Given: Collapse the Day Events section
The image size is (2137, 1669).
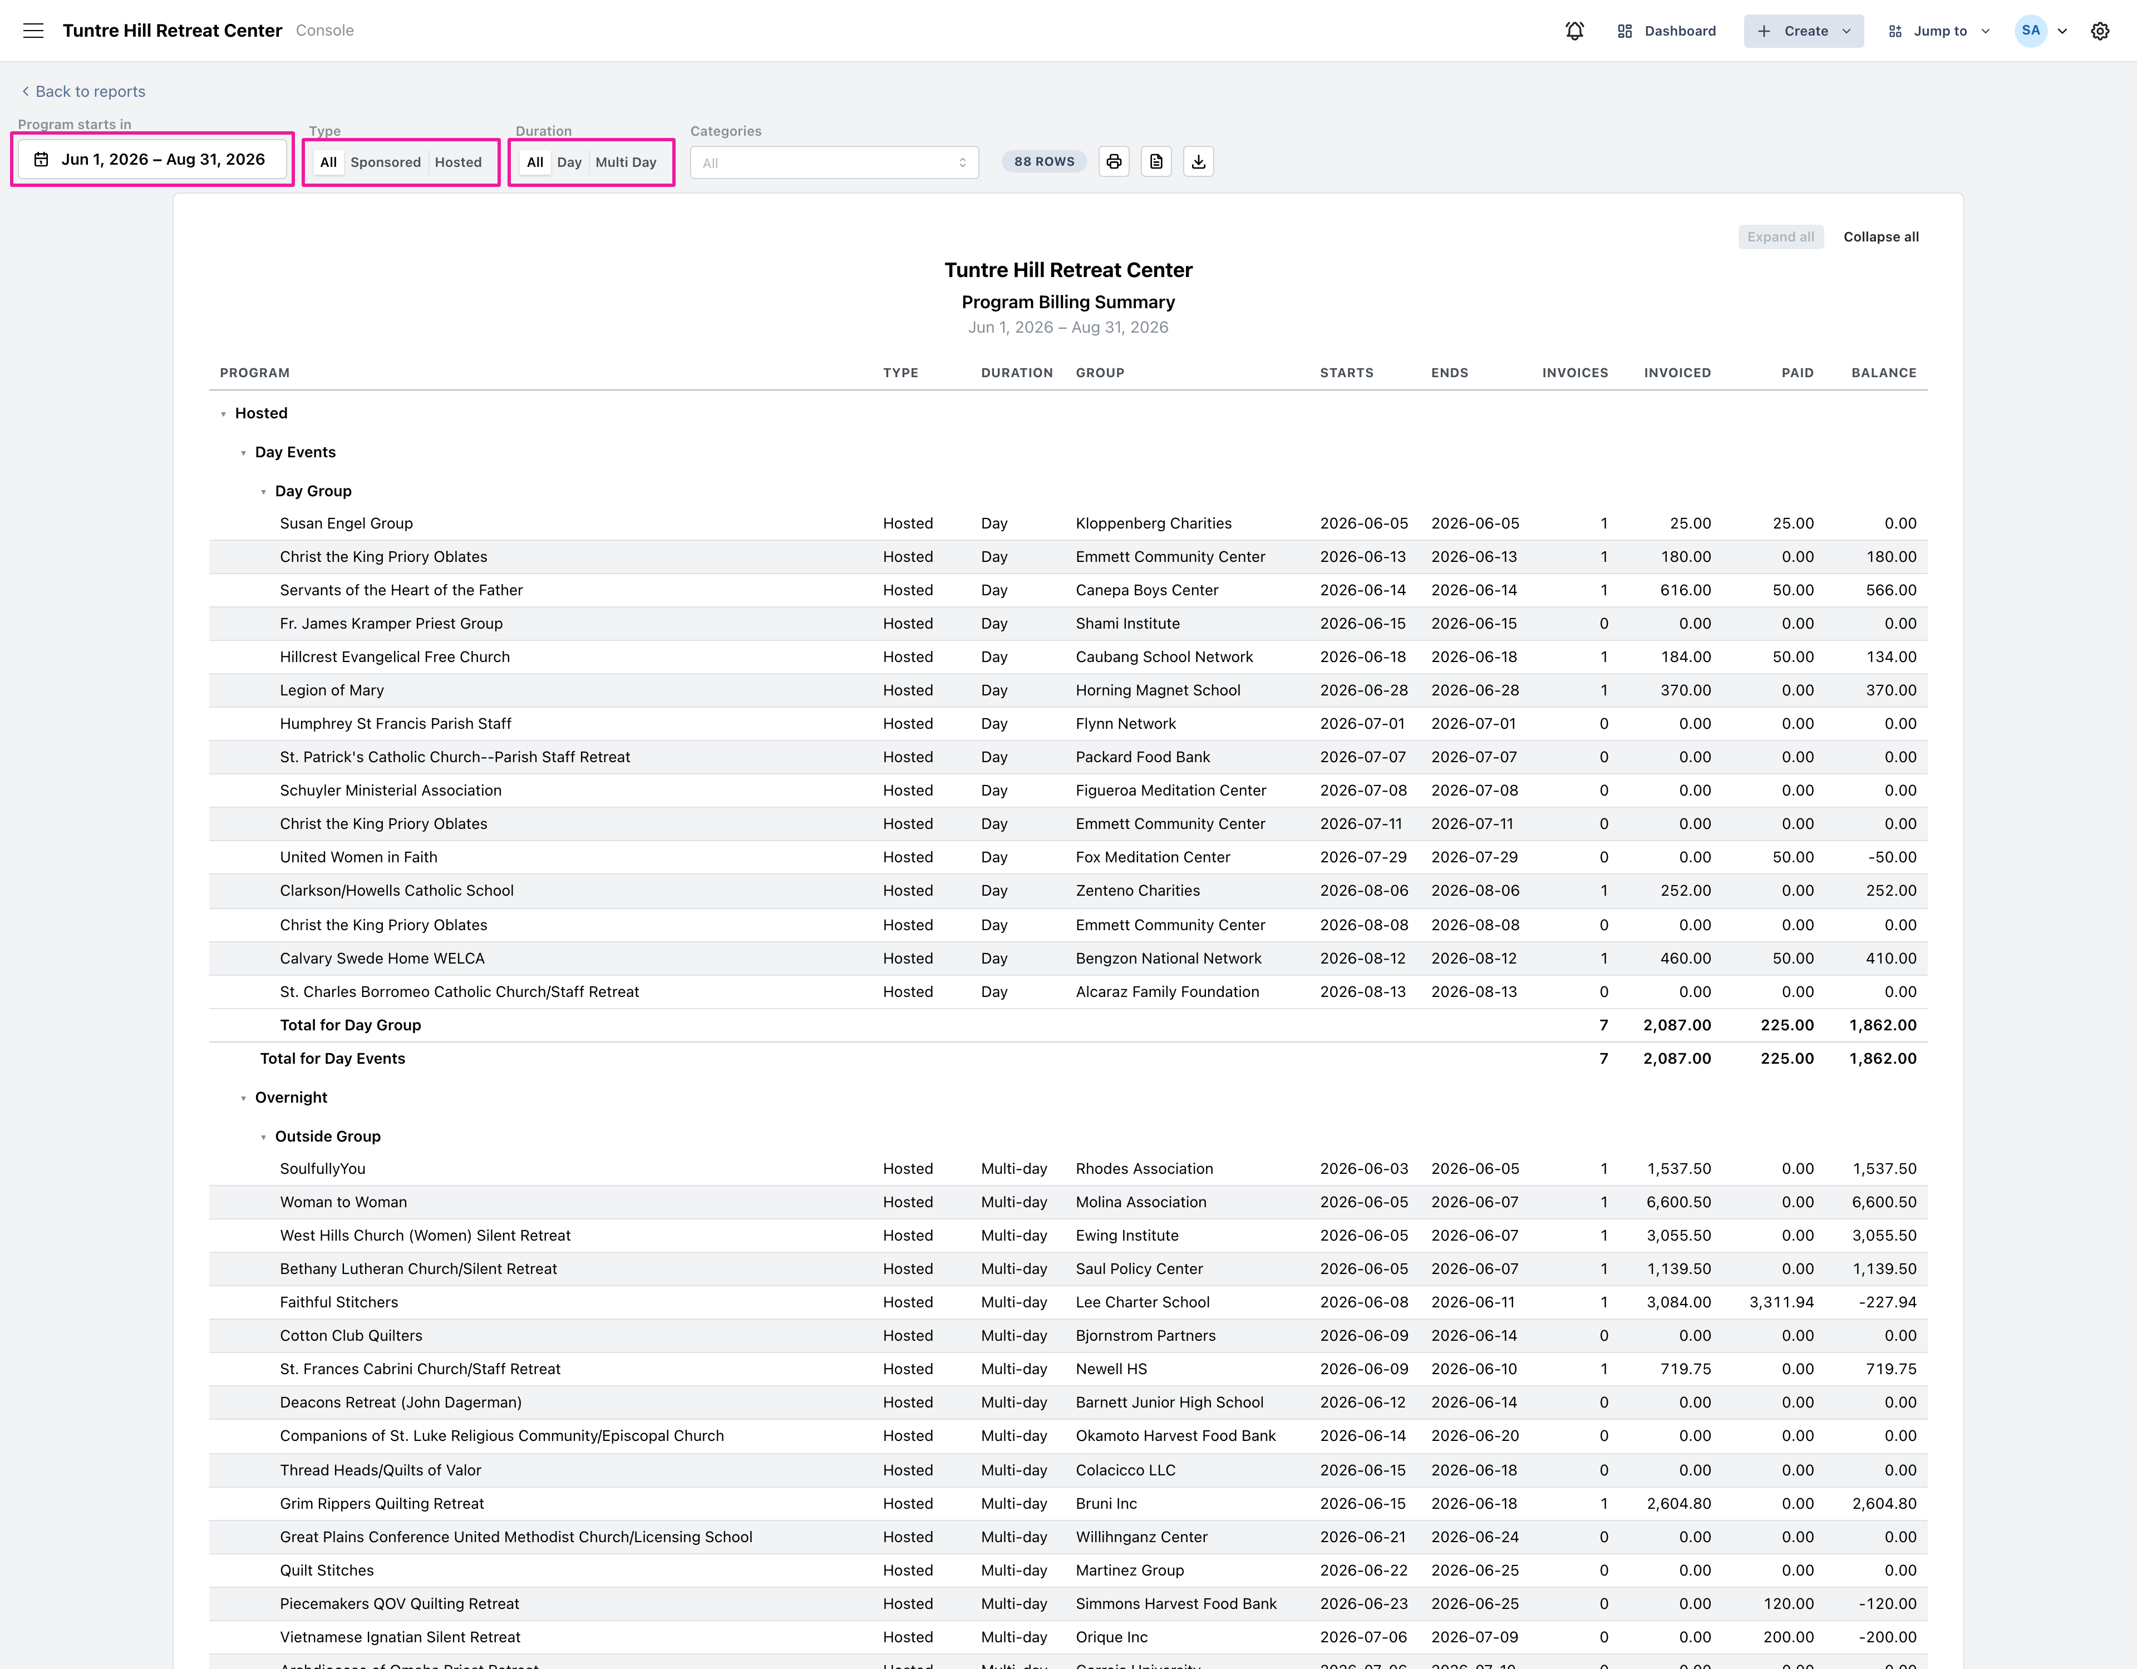Looking at the screenshot, I should click(244, 453).
